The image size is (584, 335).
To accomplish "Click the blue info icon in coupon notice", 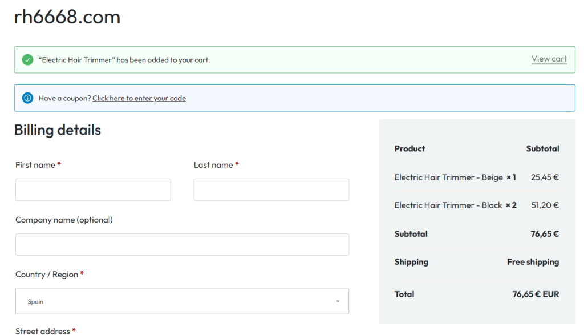I will coord(27,98).
